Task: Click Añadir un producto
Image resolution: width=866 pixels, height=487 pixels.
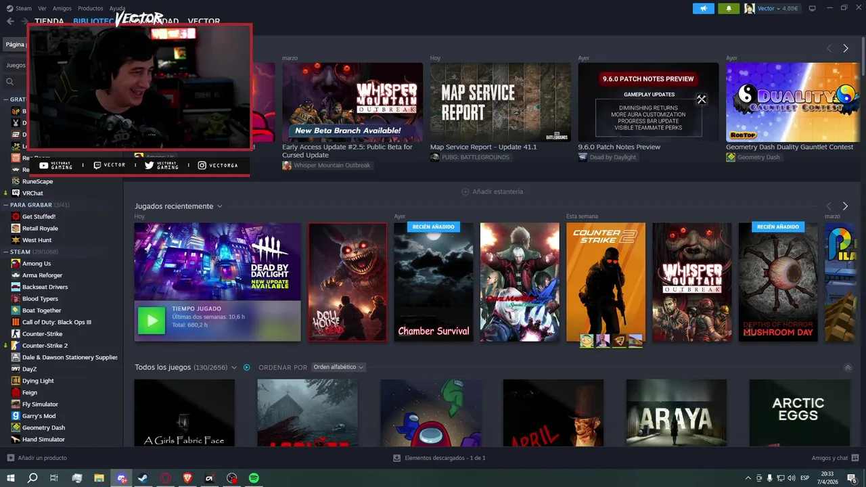Action: click(x=43, y=458)
